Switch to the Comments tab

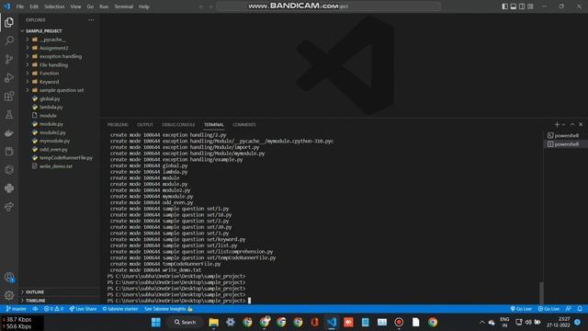[244, 125]
